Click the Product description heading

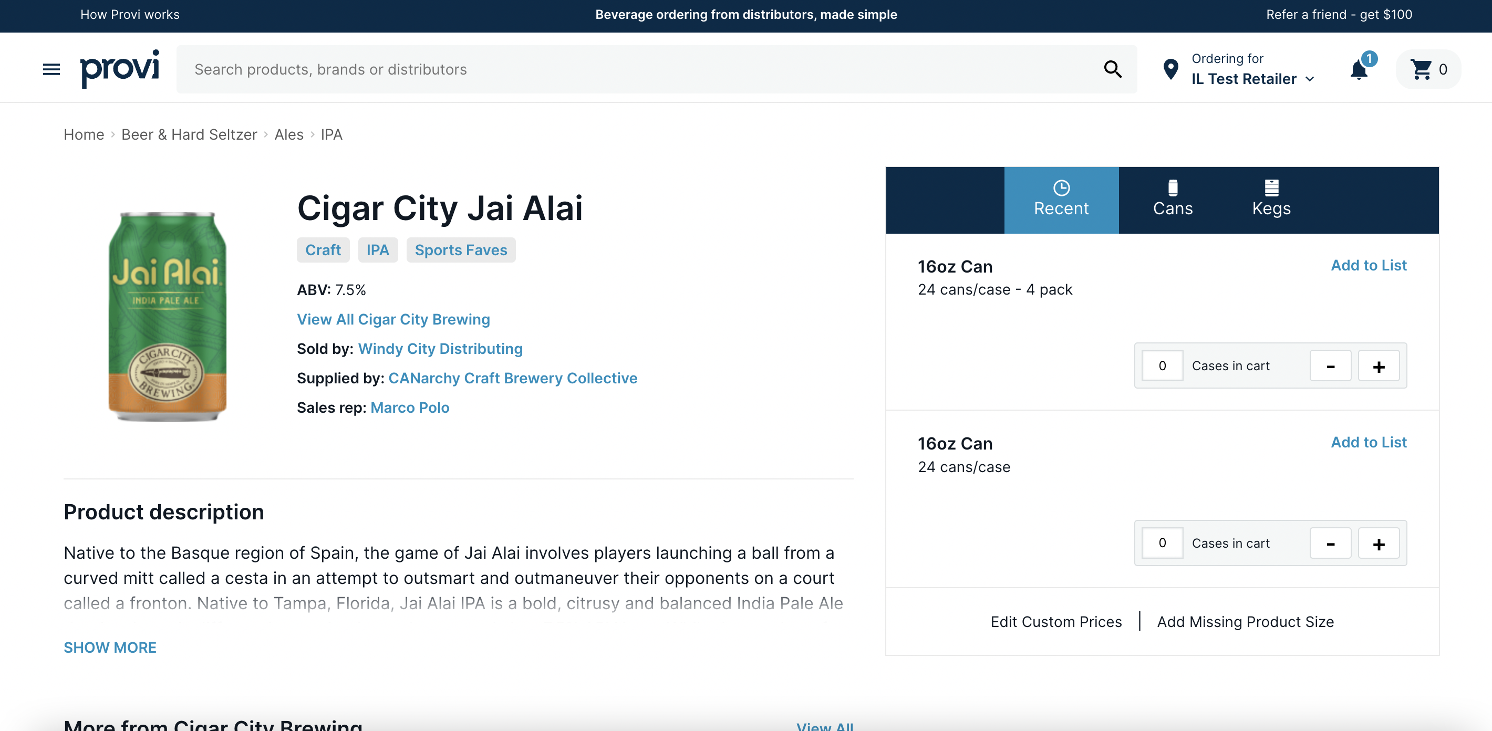pyautogui.click(x=164, y=512)
